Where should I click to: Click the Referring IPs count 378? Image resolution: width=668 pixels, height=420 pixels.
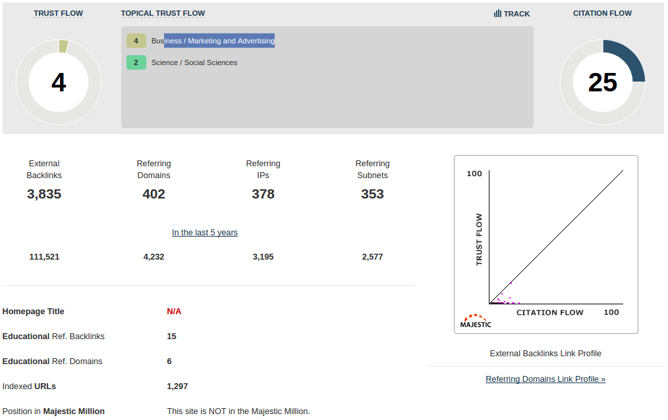[263, 194]
